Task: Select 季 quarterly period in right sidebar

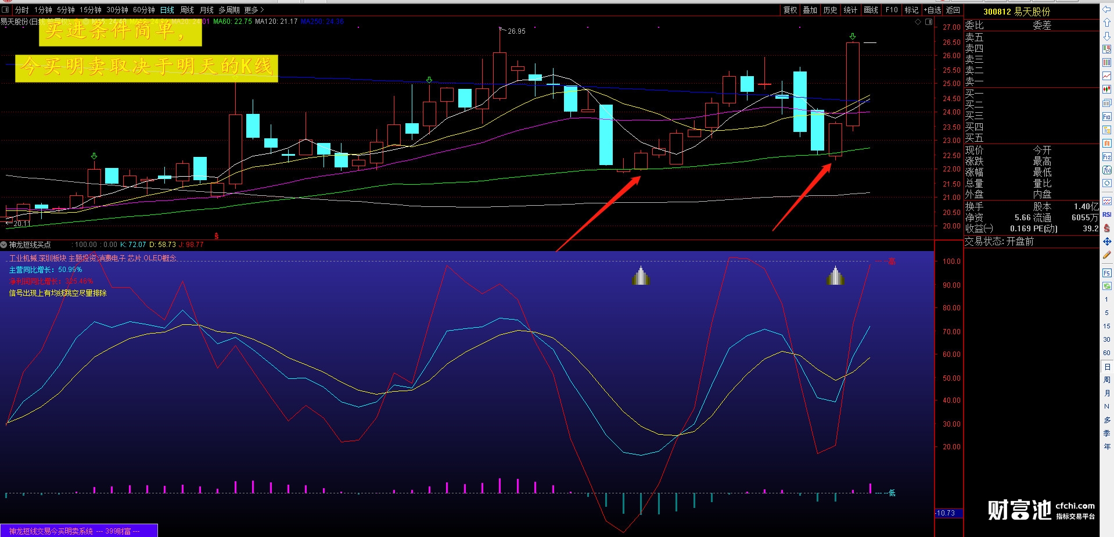Action: point(1107,433)
